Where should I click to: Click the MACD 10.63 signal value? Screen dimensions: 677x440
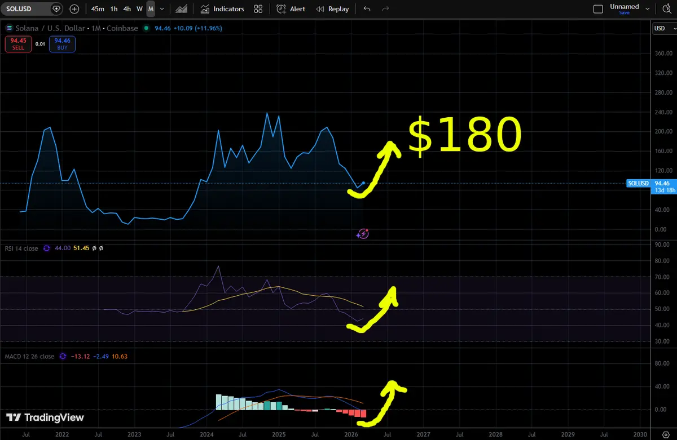click(x=120, y=356)
